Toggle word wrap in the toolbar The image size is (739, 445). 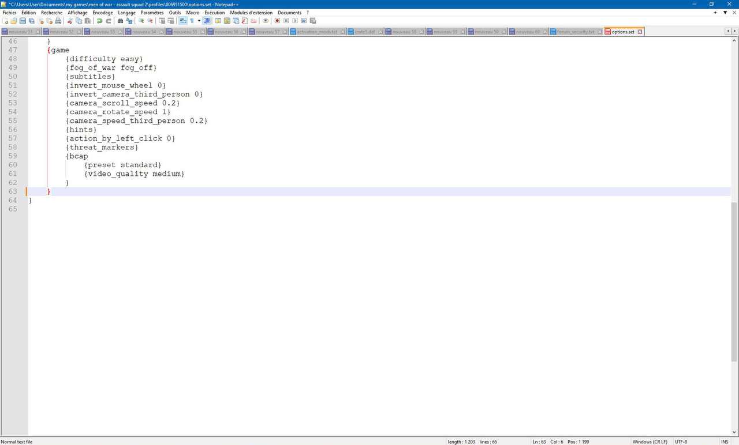(182, 21)
